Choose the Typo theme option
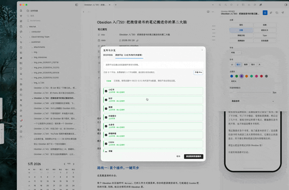Screen dimensions: 289x190 coord(265,35)
